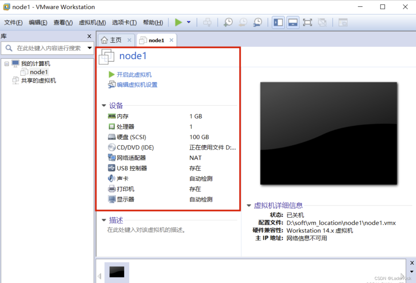The height and width of the screenshot is (283, 416).
Task: Open the 查看(V) menu
Action: tap(63, 22)
